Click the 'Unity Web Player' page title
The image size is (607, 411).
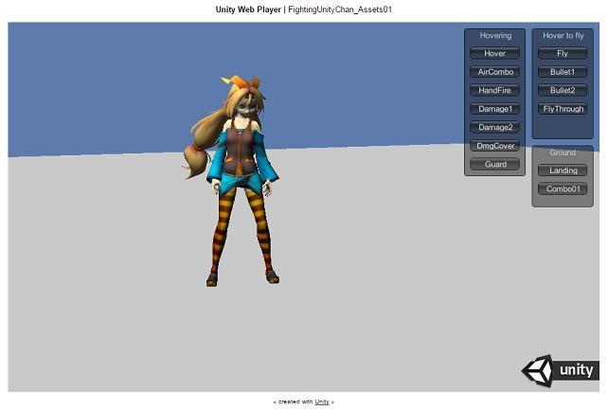point(248,9)
